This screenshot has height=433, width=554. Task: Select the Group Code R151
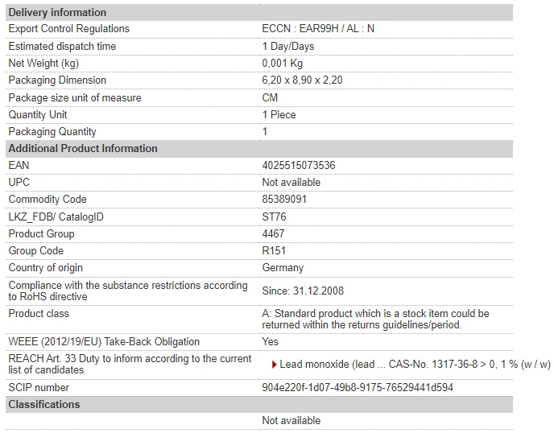pos(274,251)
